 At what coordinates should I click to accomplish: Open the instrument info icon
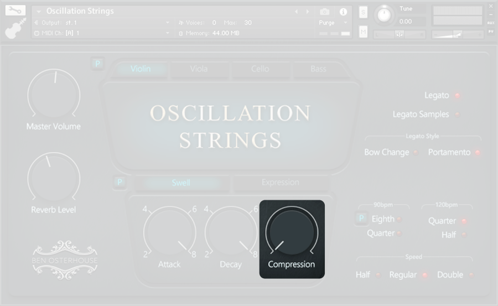click(x=343, y=12)
